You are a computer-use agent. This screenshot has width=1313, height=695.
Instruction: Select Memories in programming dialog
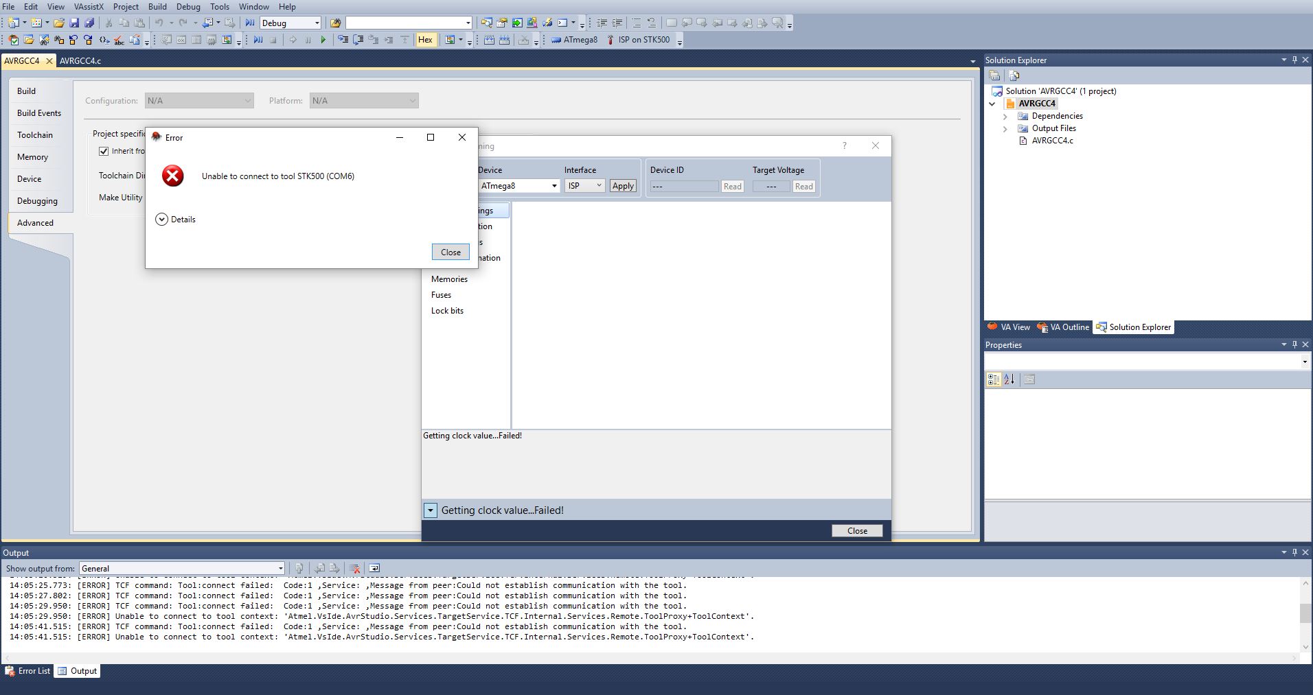click(x=449, y=279)
